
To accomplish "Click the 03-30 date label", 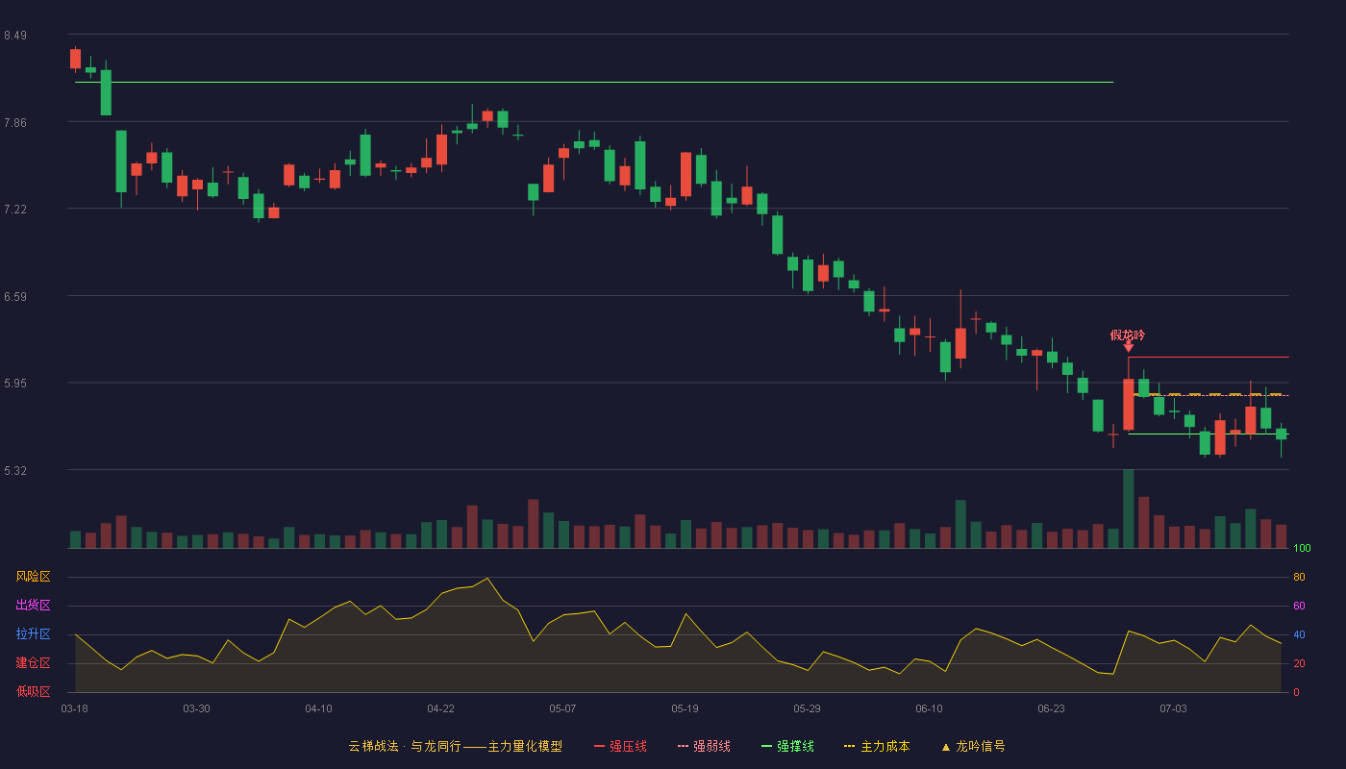I will (196, 708).
